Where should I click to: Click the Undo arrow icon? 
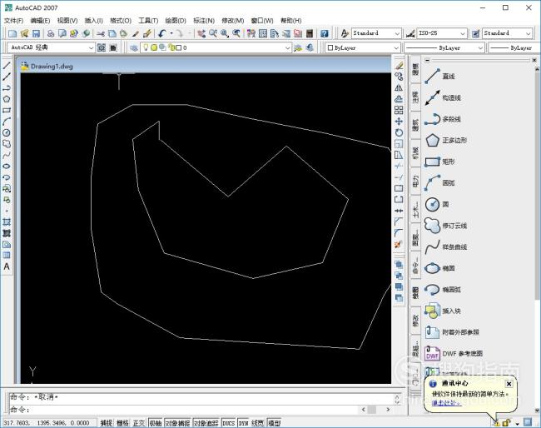pos(162,33)
